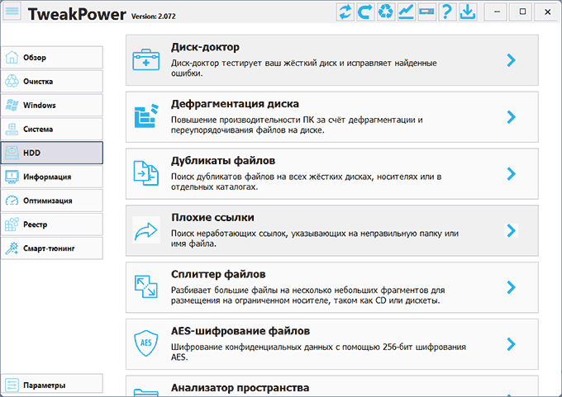Click the Дубликаты файлов documents icon

(146, 173)
